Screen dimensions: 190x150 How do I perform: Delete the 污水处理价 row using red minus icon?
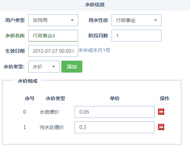[x=161, y=127]
